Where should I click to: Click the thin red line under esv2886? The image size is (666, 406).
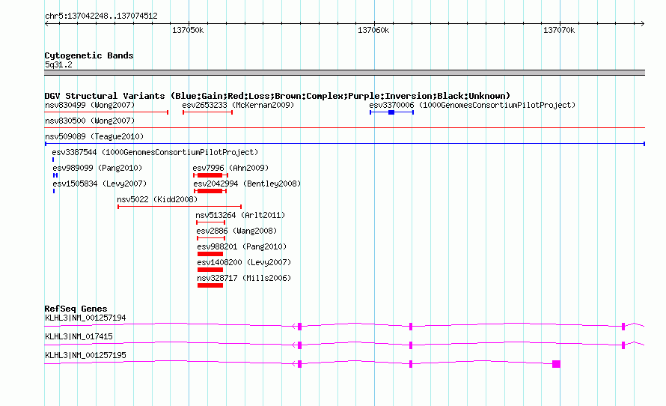[x=211, y=238]
